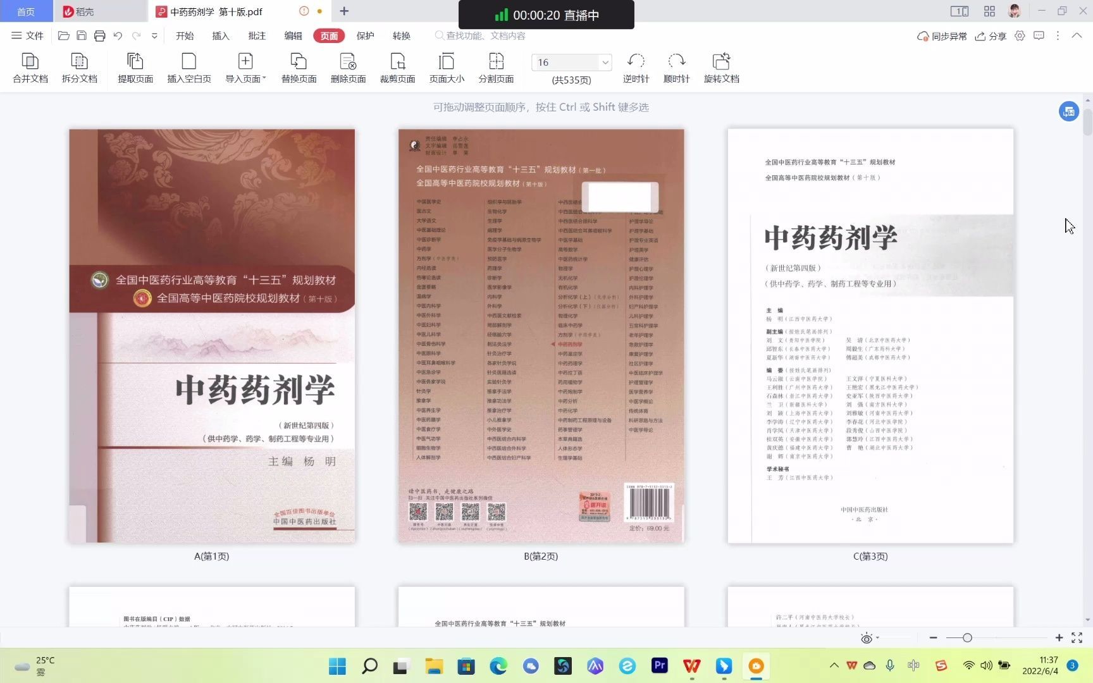
Task: Click 同步异常 sync status button
Action: coord(942,36)
